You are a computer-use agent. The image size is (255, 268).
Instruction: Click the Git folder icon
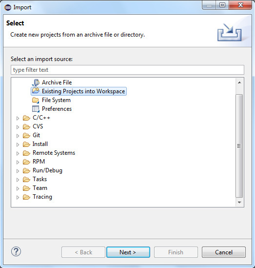coord(26,136)
